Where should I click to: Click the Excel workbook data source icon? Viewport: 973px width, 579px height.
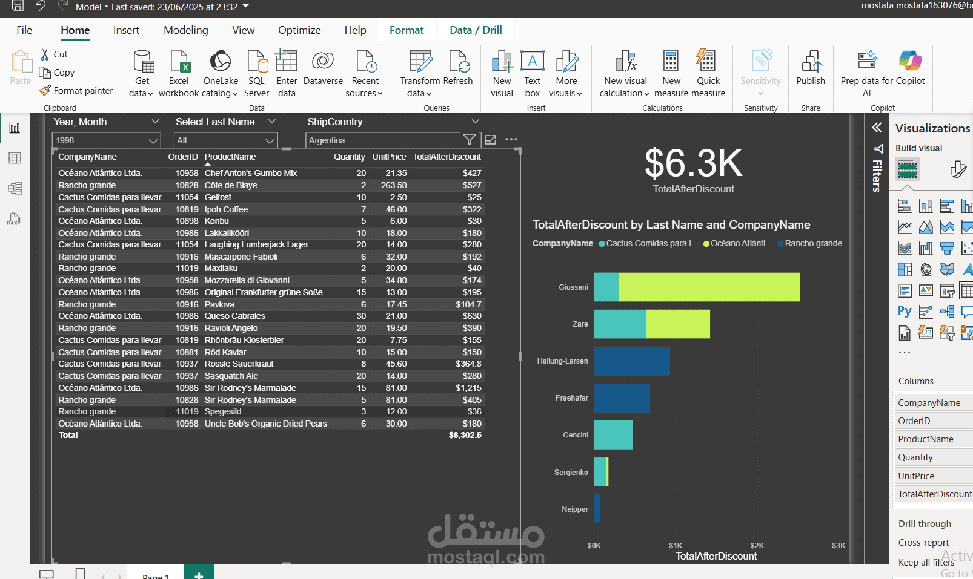click(179, 62)
